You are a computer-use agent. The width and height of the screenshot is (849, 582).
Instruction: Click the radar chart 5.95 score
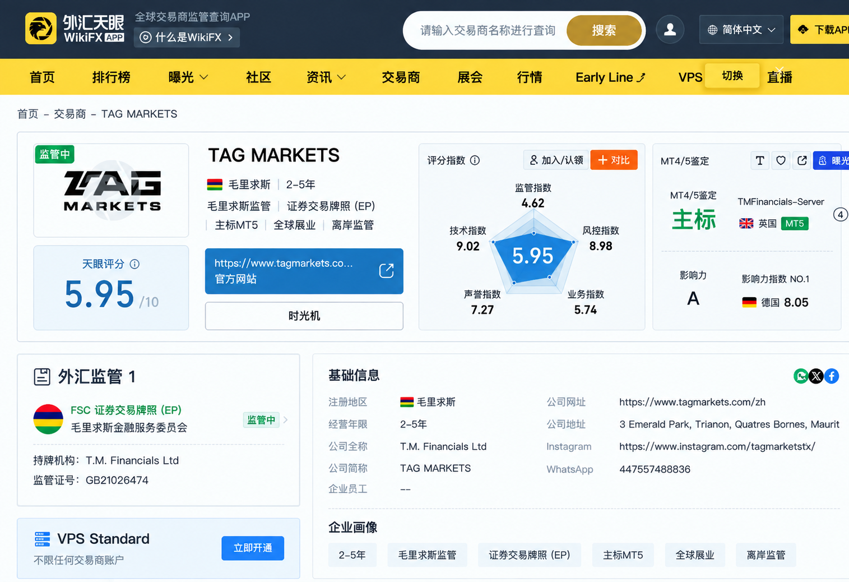click(532, 256)
